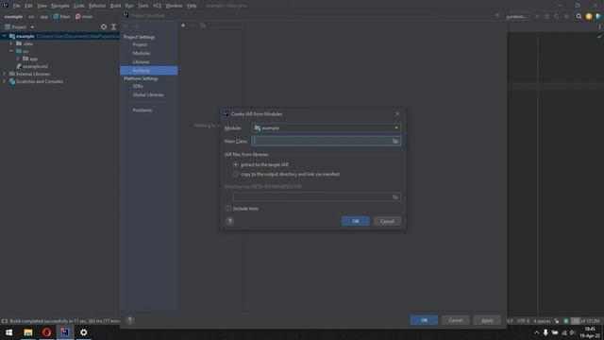This screenshot has width=604, height=340.
Task: Click '4 spaces' indent setting in status bar
Action: [542, 321]
